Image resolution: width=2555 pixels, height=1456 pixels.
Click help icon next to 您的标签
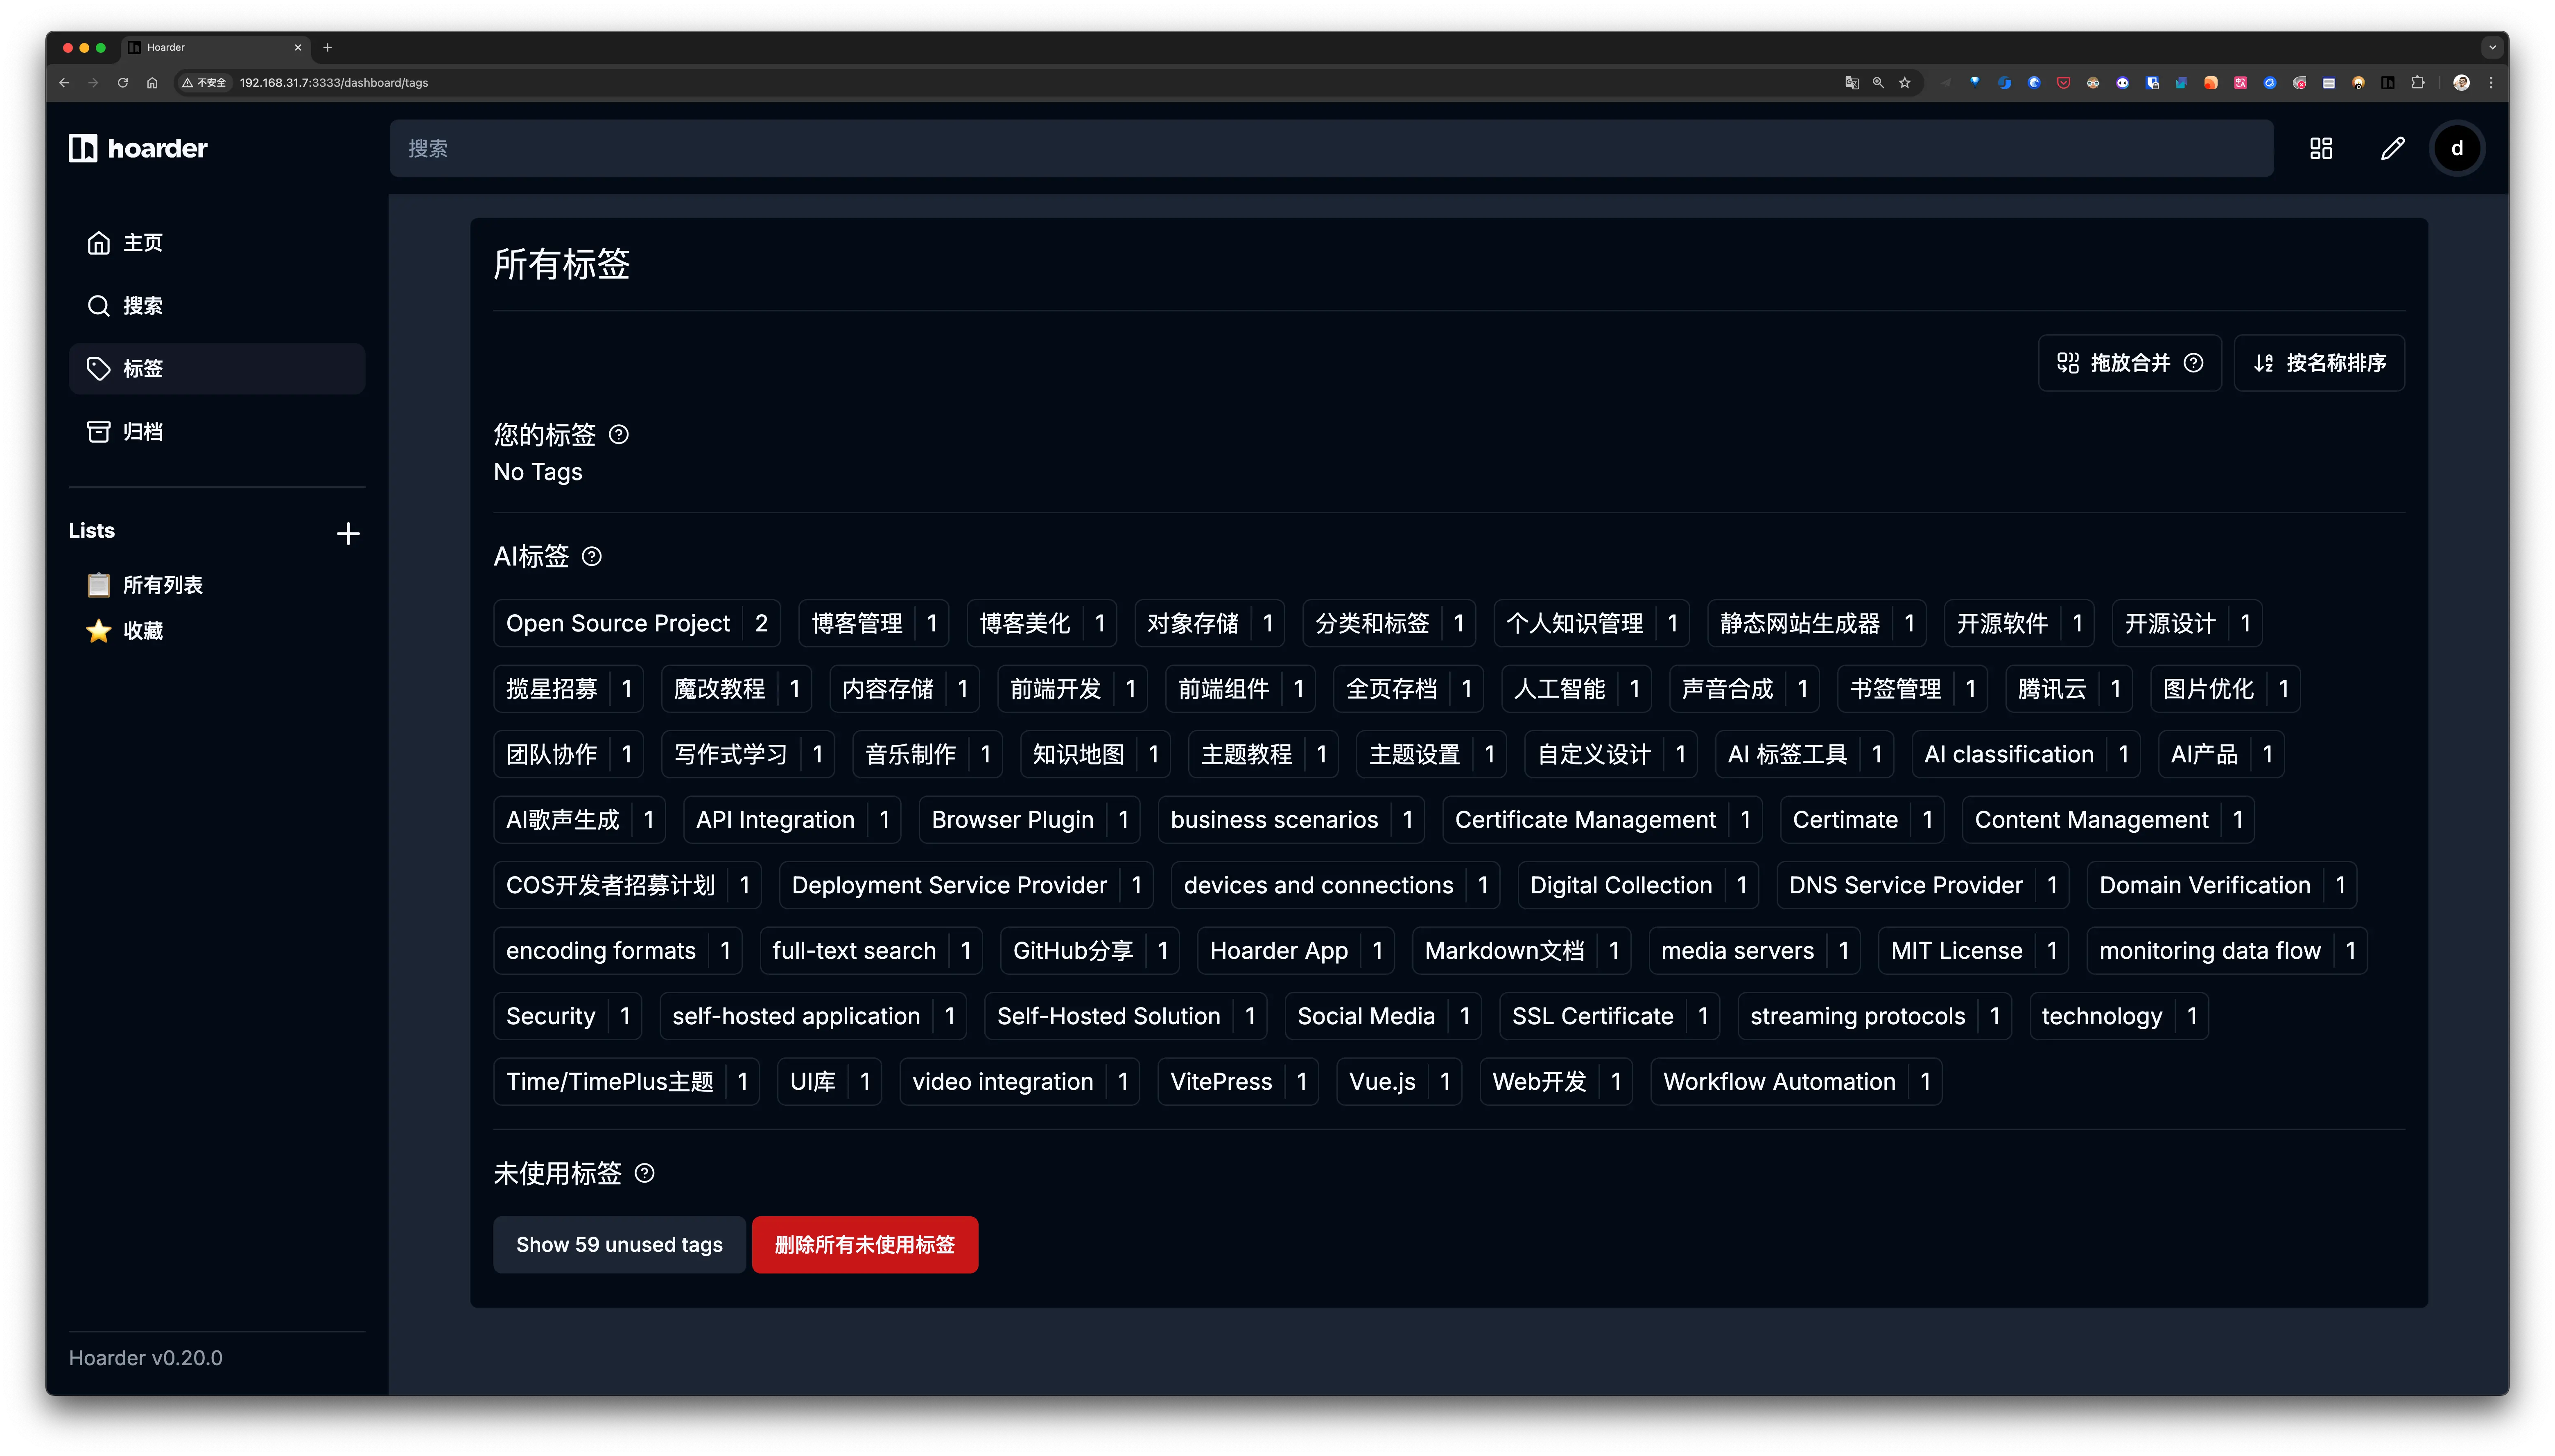tap(619, 435)
